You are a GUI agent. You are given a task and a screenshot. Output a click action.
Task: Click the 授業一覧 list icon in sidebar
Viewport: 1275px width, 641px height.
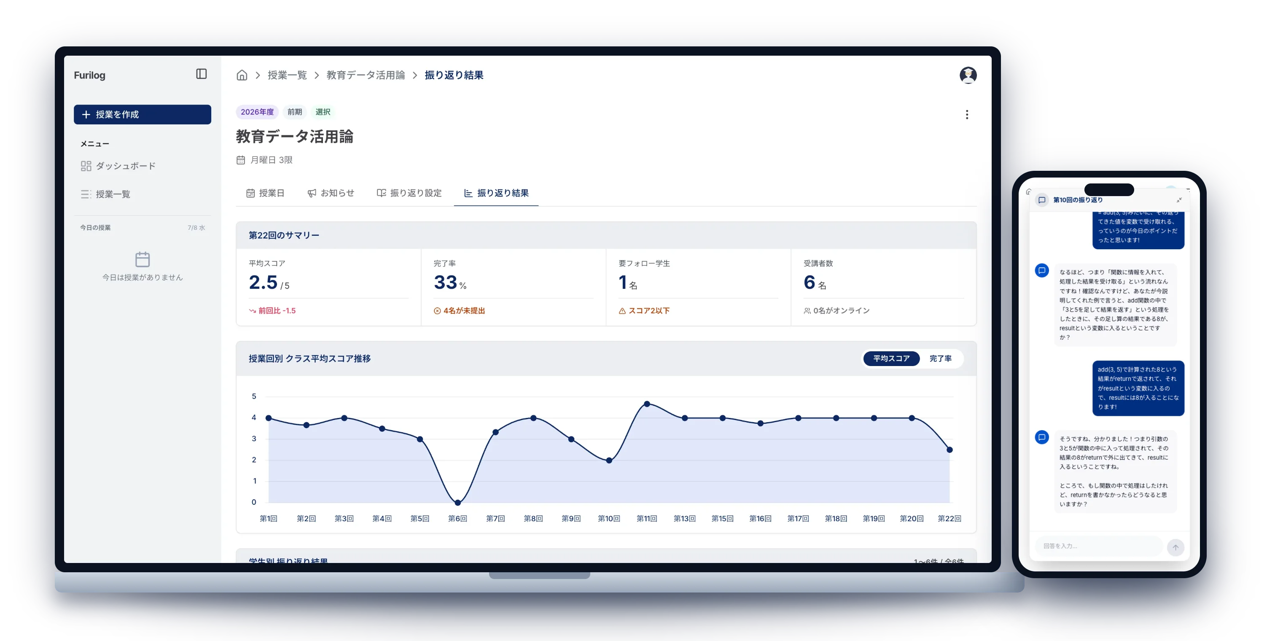[86, 194]
